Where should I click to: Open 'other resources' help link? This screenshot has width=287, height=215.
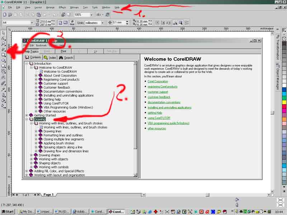[x=157, y=128]
